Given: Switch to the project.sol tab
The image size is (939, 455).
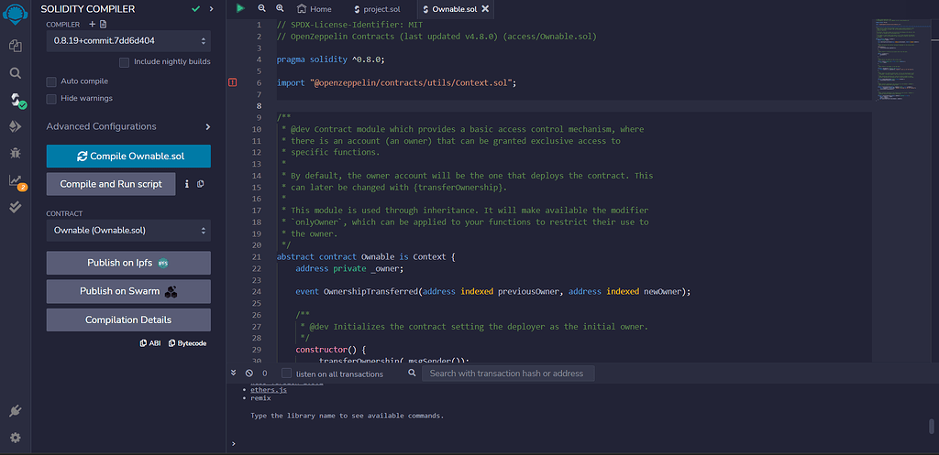Looking at the screenshot, I should (377, 9).
